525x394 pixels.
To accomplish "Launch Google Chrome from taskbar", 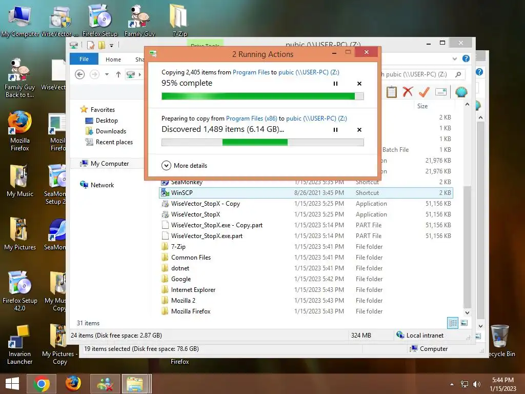I will 42,384.
